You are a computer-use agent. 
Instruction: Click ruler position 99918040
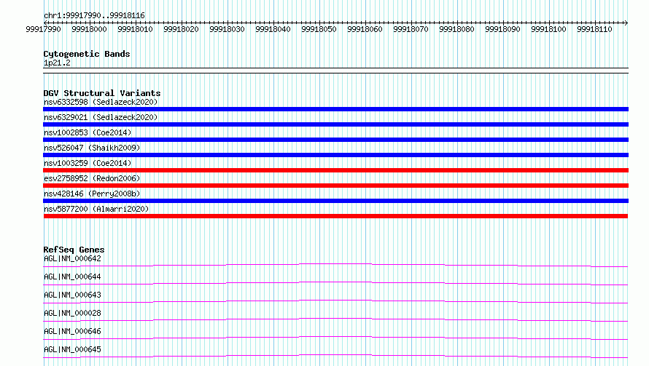point(273,29)
